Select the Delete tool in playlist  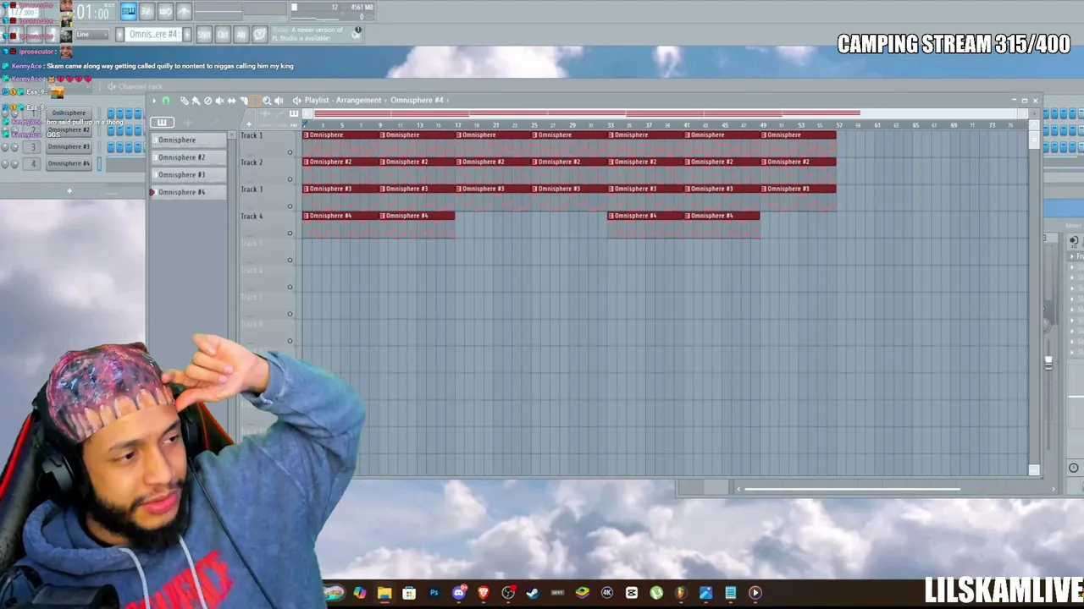click(x=207, y=101)
